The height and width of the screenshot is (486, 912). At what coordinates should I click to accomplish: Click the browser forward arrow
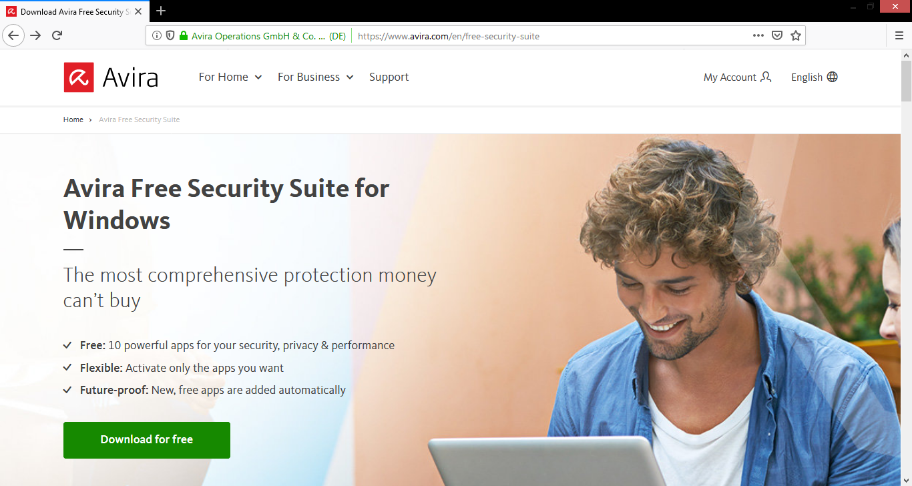[x=35, y=35]
